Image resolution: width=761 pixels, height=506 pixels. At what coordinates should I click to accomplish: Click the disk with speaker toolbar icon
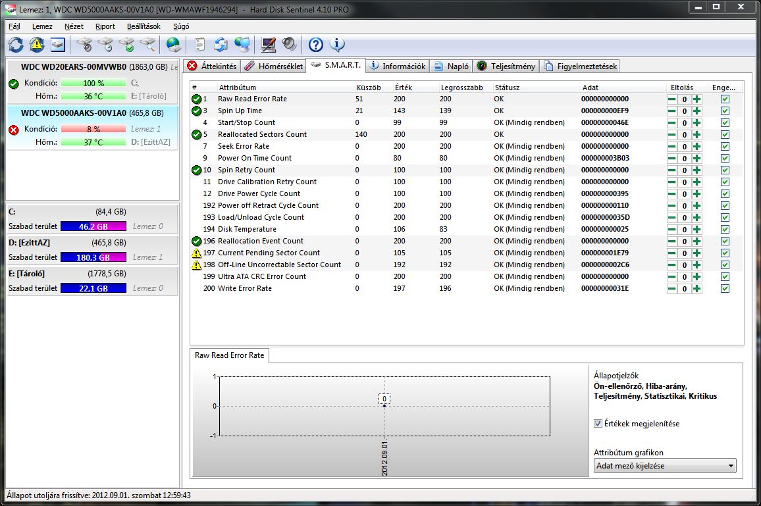[x=84, y=45]
